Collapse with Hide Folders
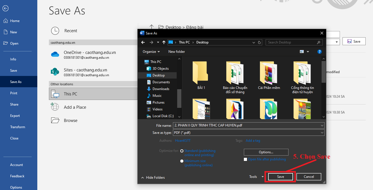The width and height of the screenshot is (373, 190). click(153, 178)
